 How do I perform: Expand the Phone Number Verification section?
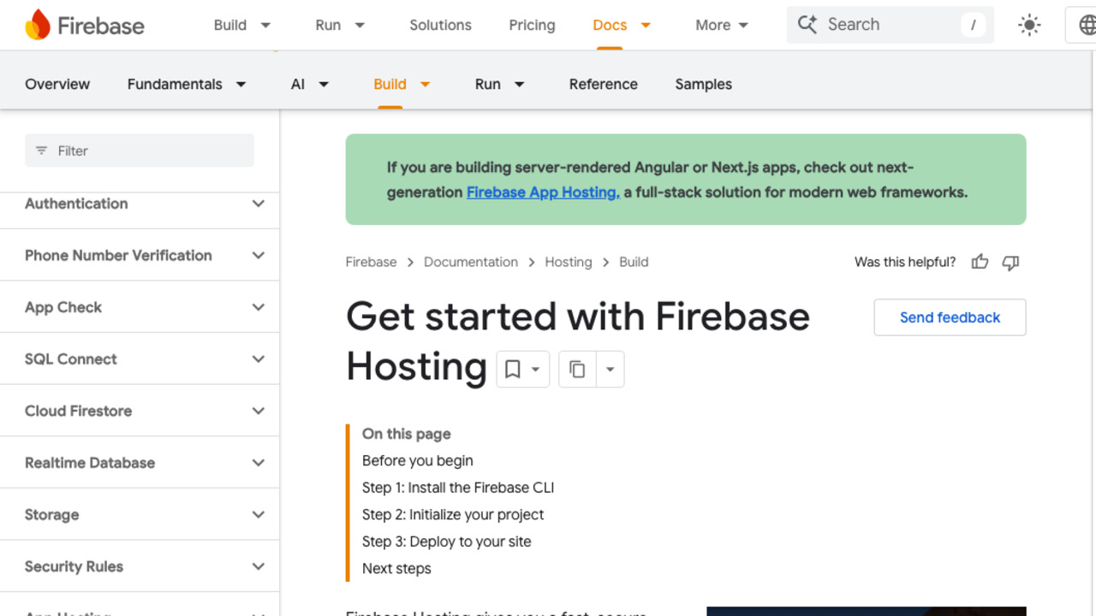pyautogui.click(x=258, y=255)
